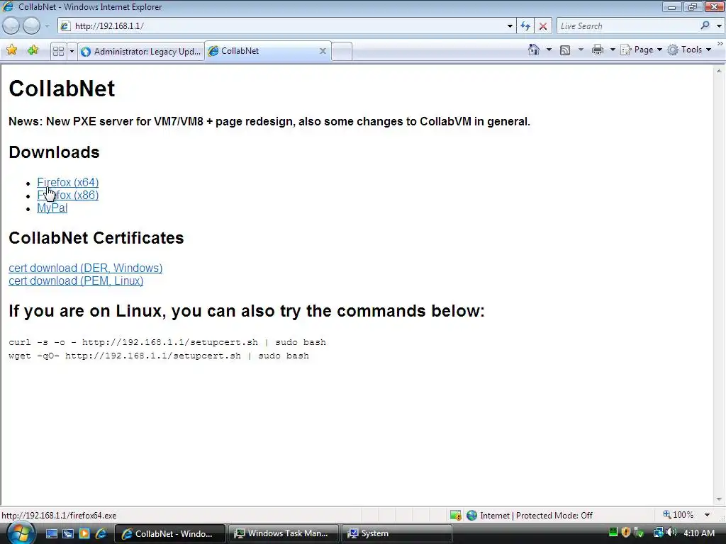The height and width of the screenshot is (544, 726).
Task: Click the RSS Feeds icon
Action: tap(565, 50)
